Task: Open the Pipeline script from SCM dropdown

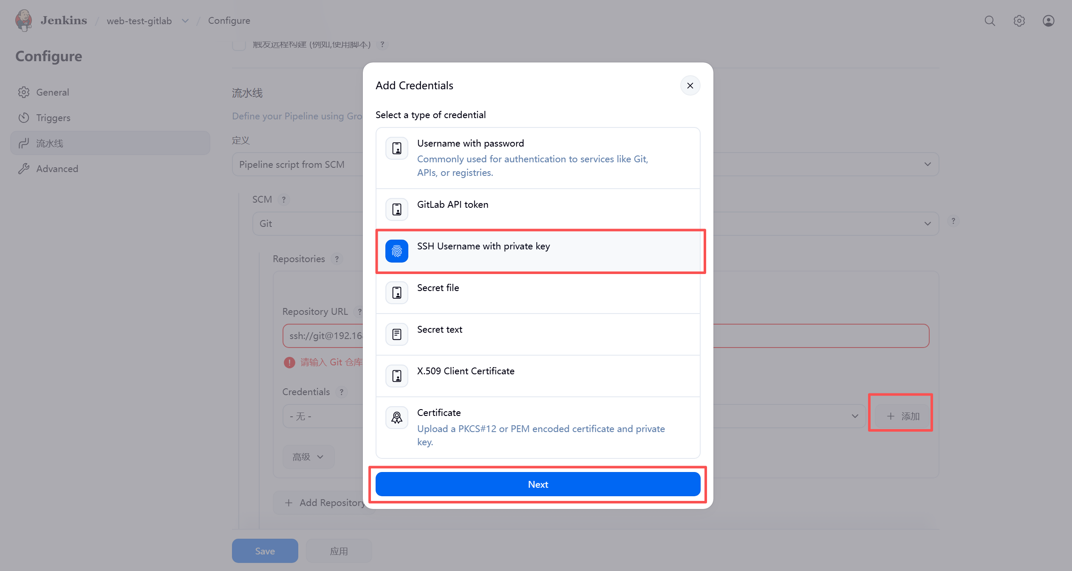Action: pyautogui.click(x=585, y=164)
